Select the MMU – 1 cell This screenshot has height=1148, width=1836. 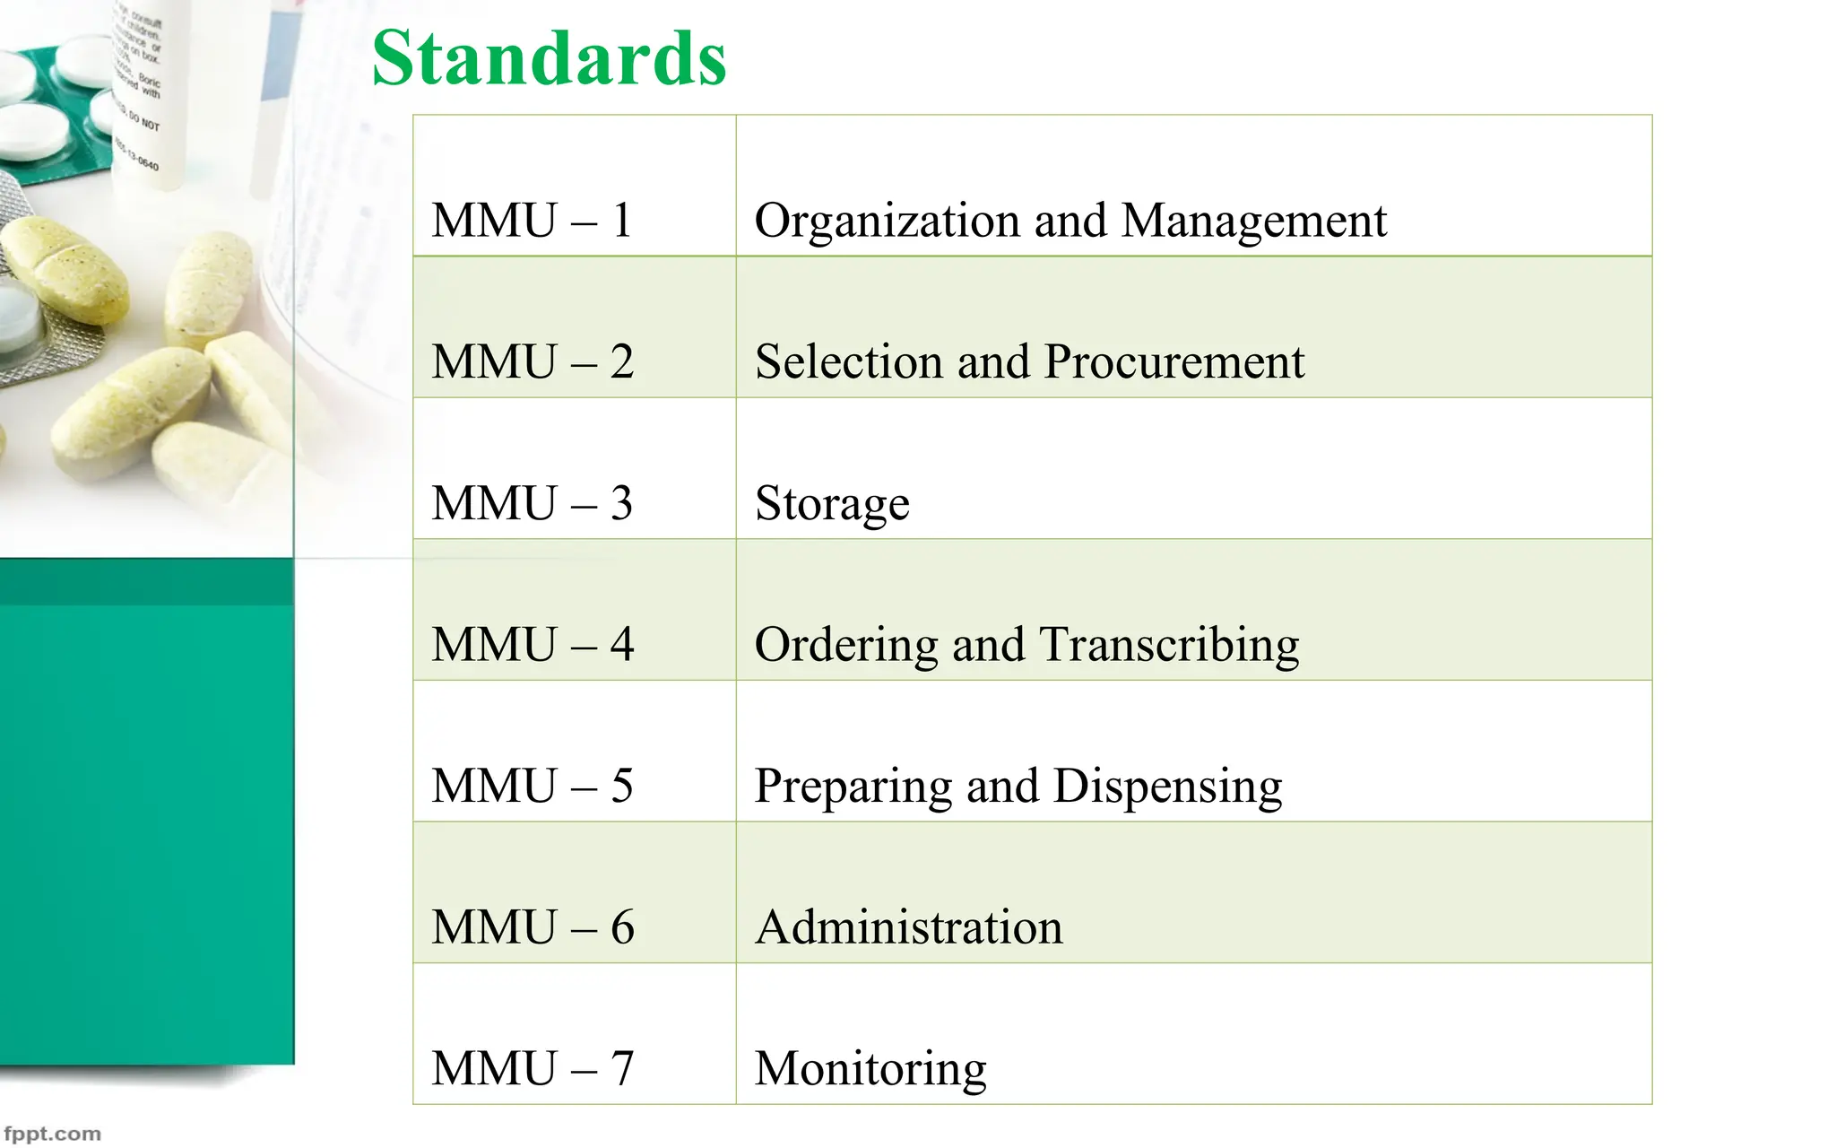[575, 186]
